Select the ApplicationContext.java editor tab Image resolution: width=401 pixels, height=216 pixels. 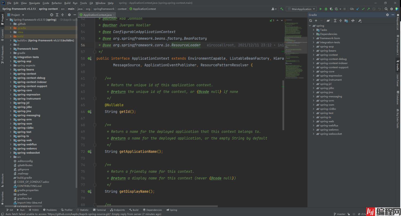[97, 15]
